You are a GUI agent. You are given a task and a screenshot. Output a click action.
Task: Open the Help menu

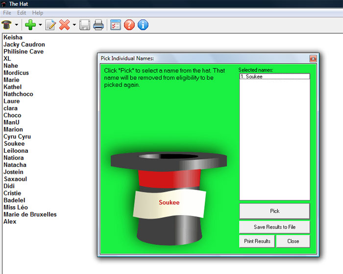(38, 13)
